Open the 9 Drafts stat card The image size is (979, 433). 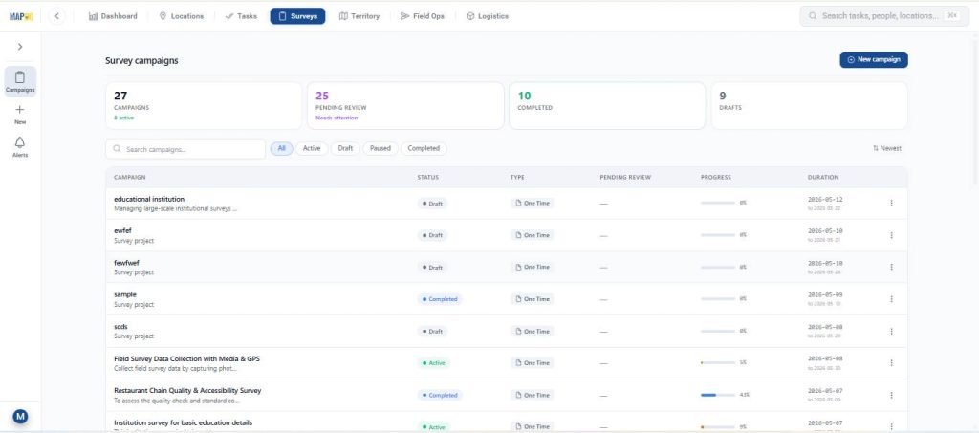[809, 106]
